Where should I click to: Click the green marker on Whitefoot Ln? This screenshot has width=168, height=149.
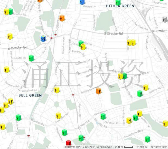(x=103, y=116)
